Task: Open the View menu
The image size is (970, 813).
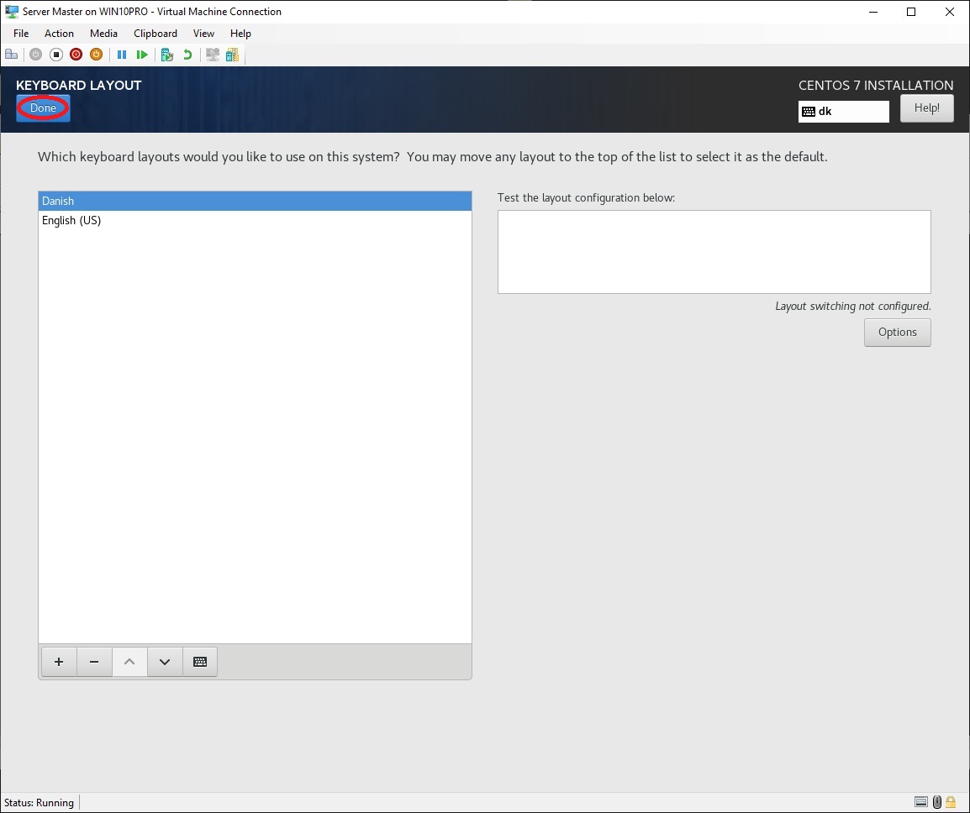Action: 203,34
